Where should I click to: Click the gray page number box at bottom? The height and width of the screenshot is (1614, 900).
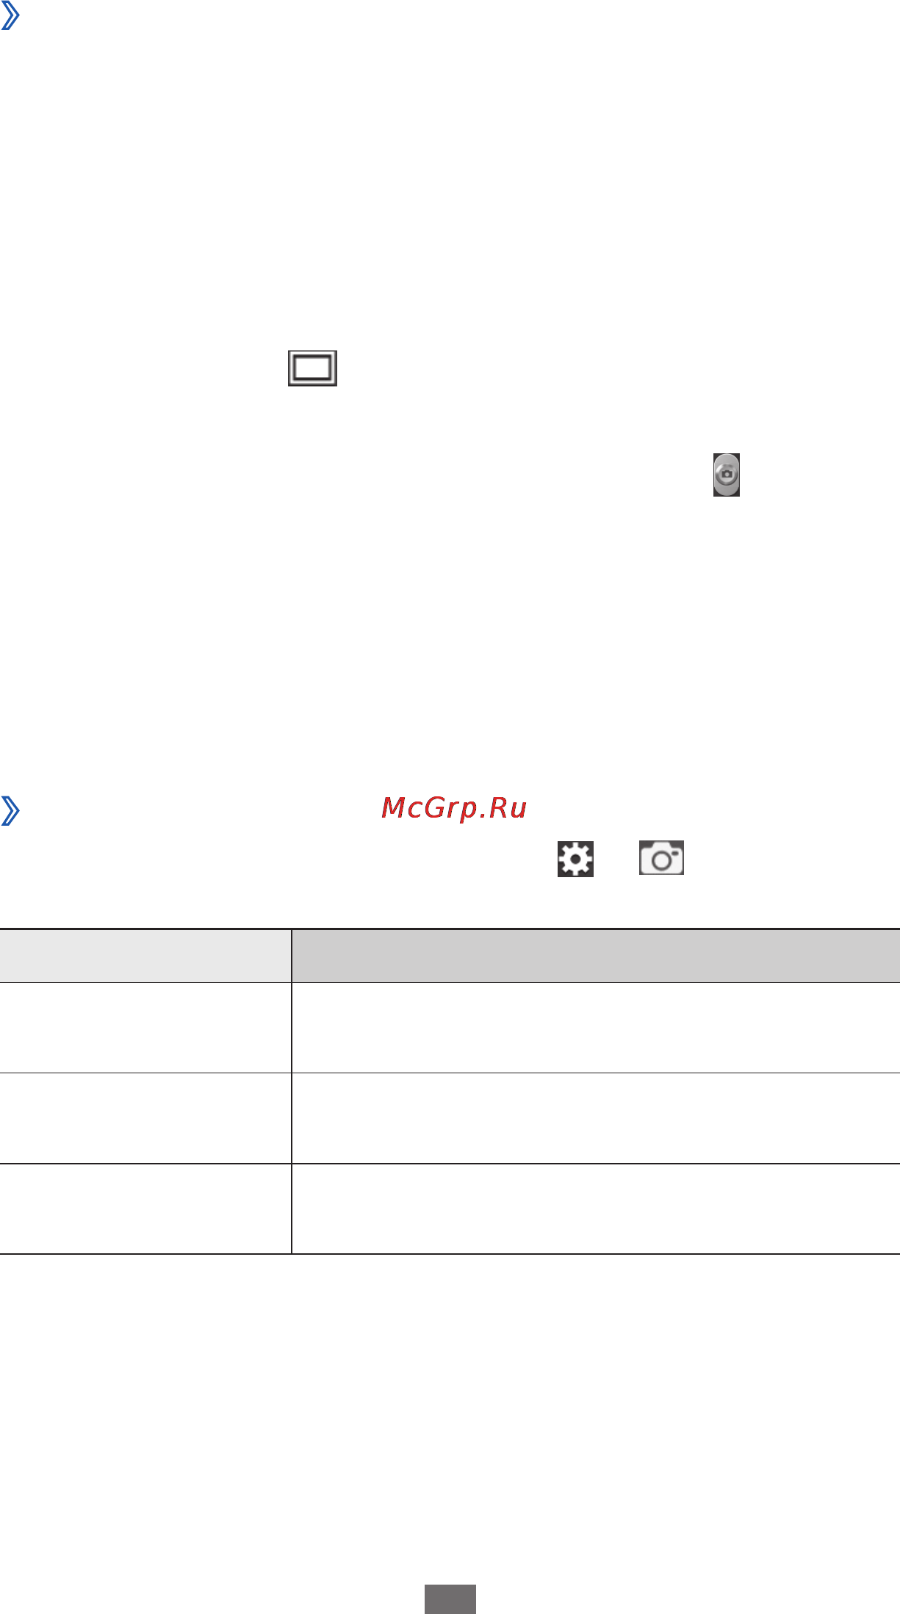(450, 1599)
